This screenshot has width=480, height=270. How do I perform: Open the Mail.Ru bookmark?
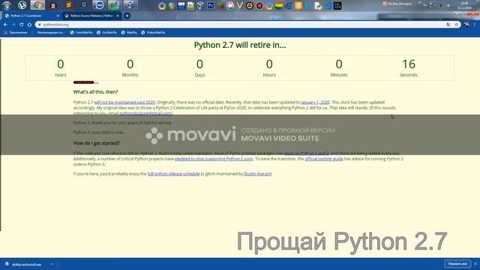coord(129,32)
